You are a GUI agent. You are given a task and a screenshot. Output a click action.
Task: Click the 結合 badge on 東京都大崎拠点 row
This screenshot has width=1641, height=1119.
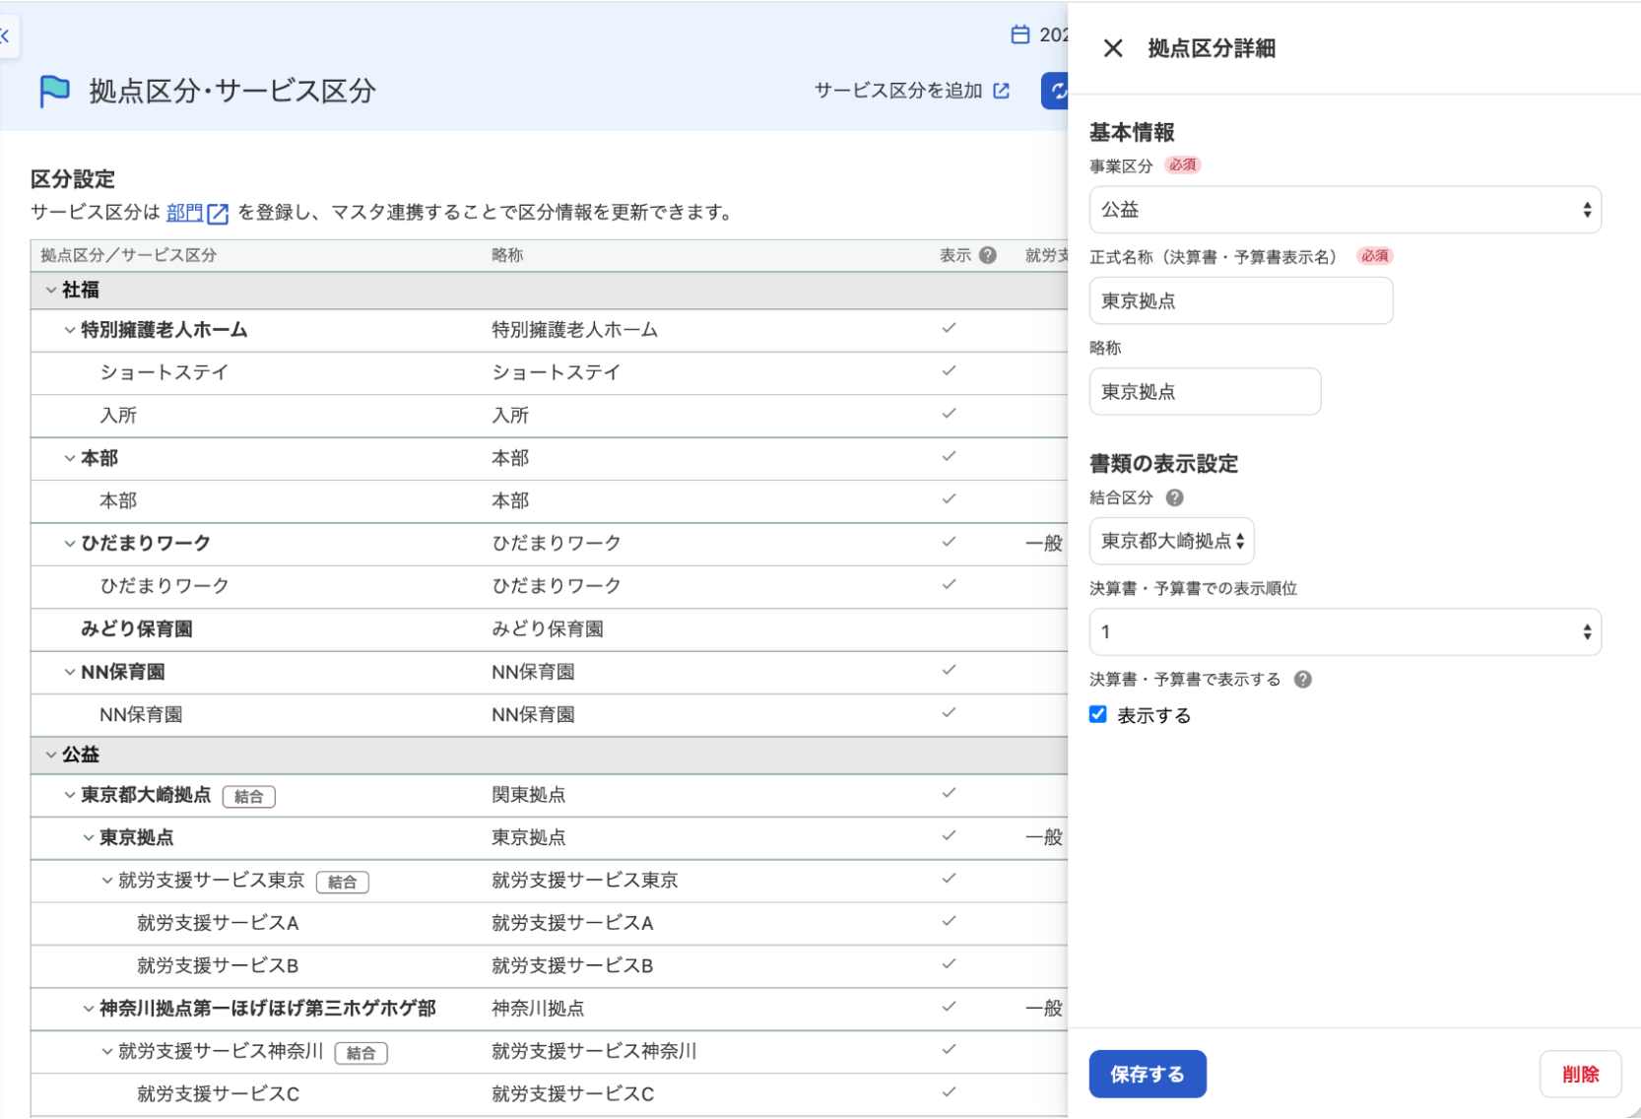tap(249, 797)
